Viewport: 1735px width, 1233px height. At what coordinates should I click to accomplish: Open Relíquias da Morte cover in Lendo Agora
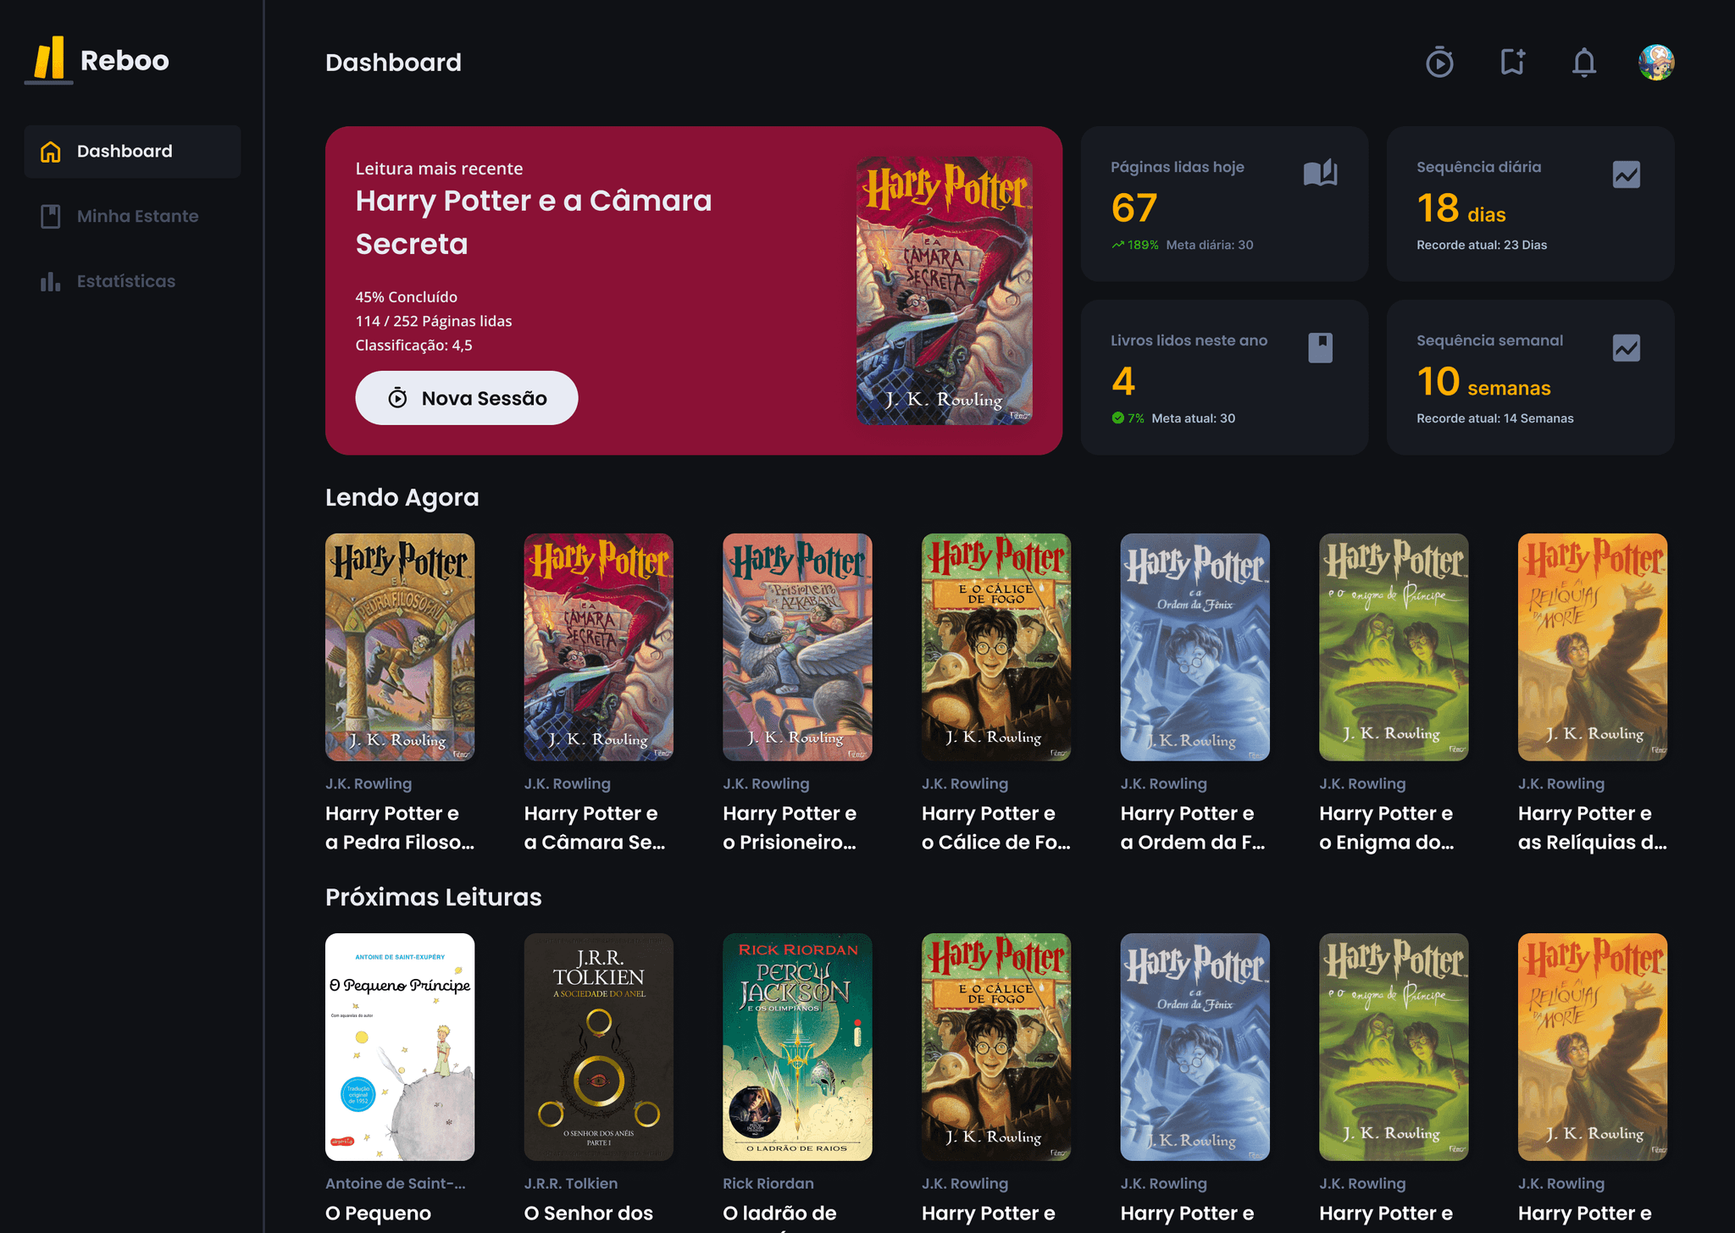click(x=1593, y=647)
